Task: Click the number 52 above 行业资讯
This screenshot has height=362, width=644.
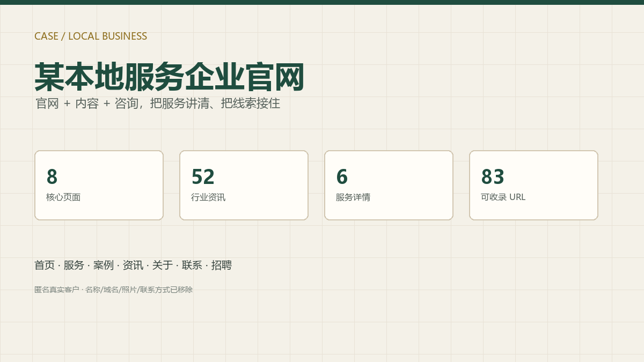Action: tap(203, 176)
